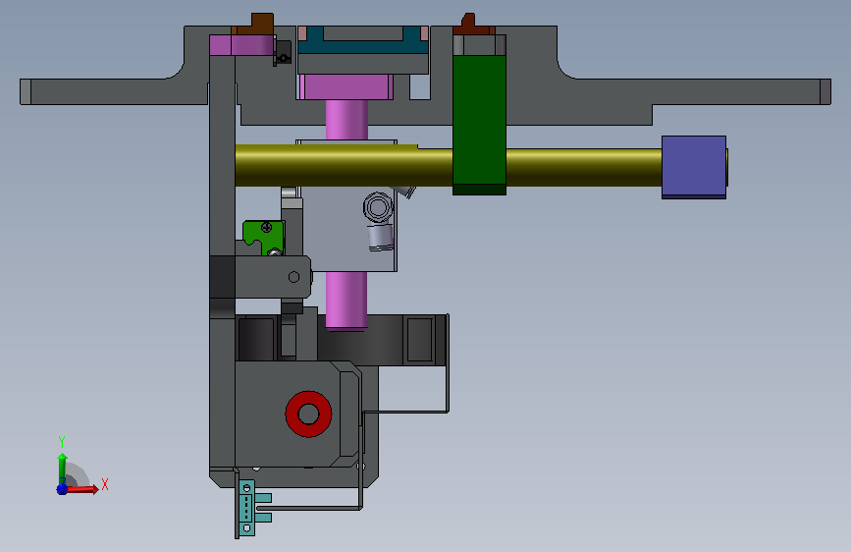Click the blue origin ball of the triad
Screen dimensions: 851x552
(62, 489)
